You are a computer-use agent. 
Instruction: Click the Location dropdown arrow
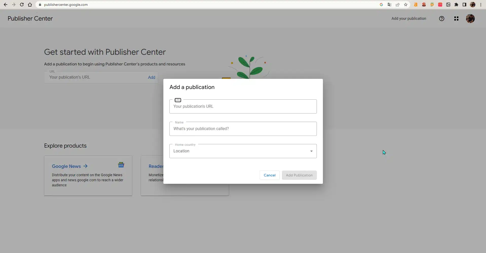click(312, 151)
